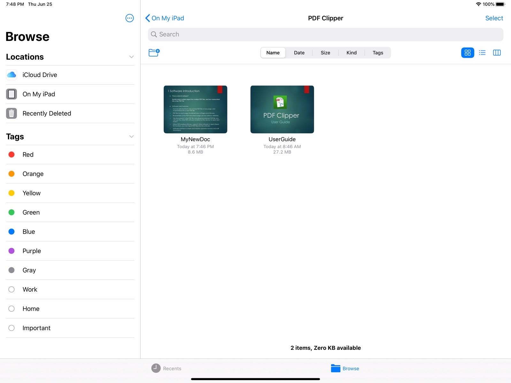Go back to On My iPad
This screenshot has width=511, height=383.
[x=165, y=18]
